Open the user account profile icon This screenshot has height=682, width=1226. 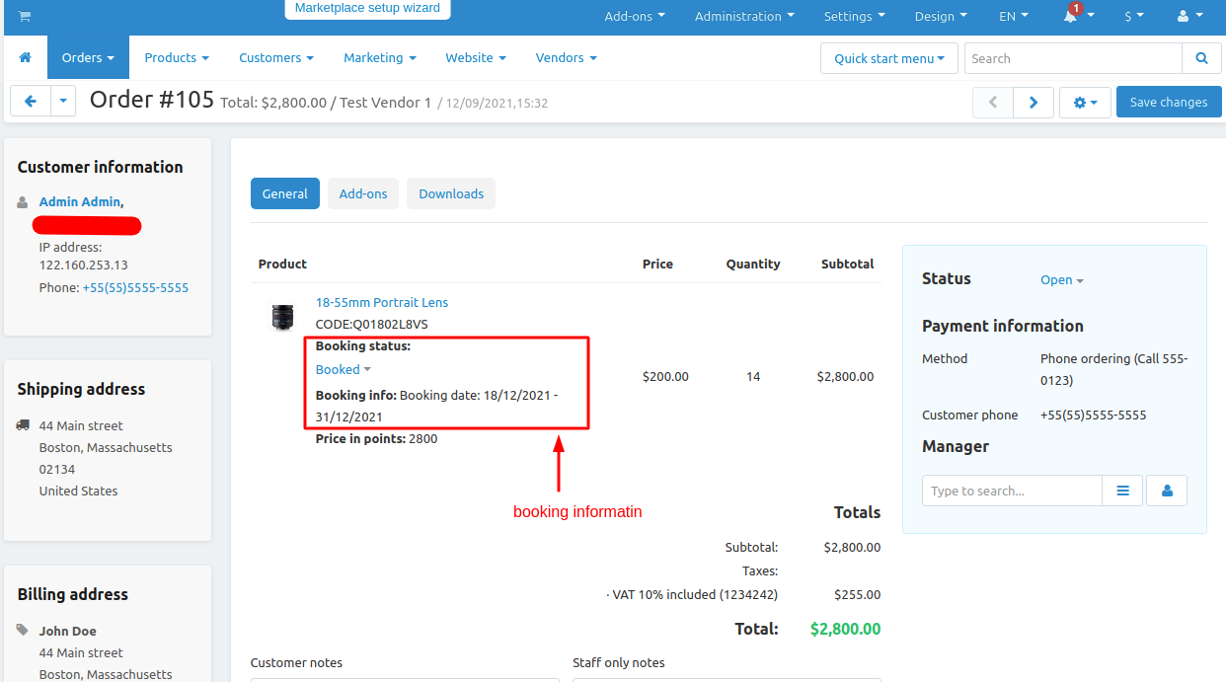pyautogui.click(x=1189, y=16)
